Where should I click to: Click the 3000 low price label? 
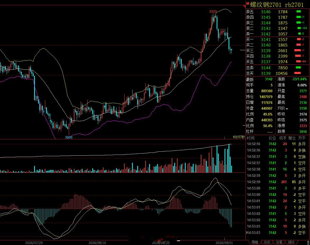(x=69, y=137)
